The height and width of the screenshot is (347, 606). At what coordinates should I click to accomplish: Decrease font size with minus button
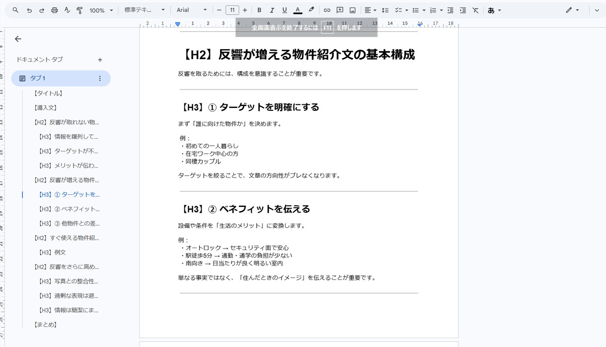coord(219,10)
